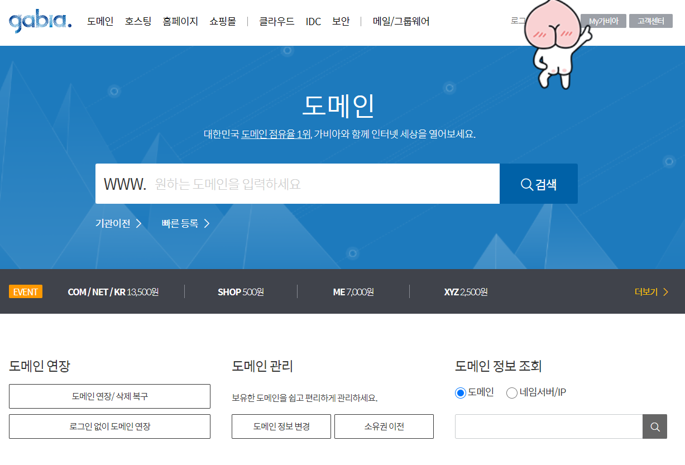Screen dimensions: 685x465
Task: Open the 보안 menu
Action: pyautogui.click(x=341, y=22)
